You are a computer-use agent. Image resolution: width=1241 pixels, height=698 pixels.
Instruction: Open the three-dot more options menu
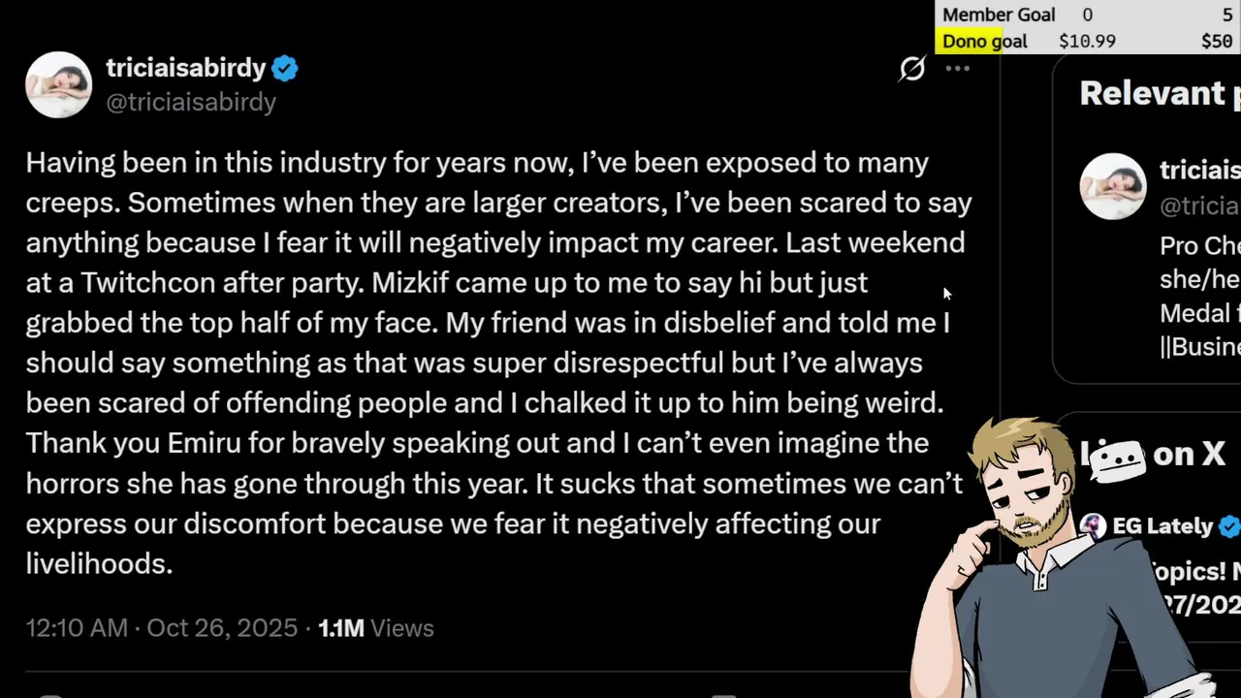(x=957, y=69)
